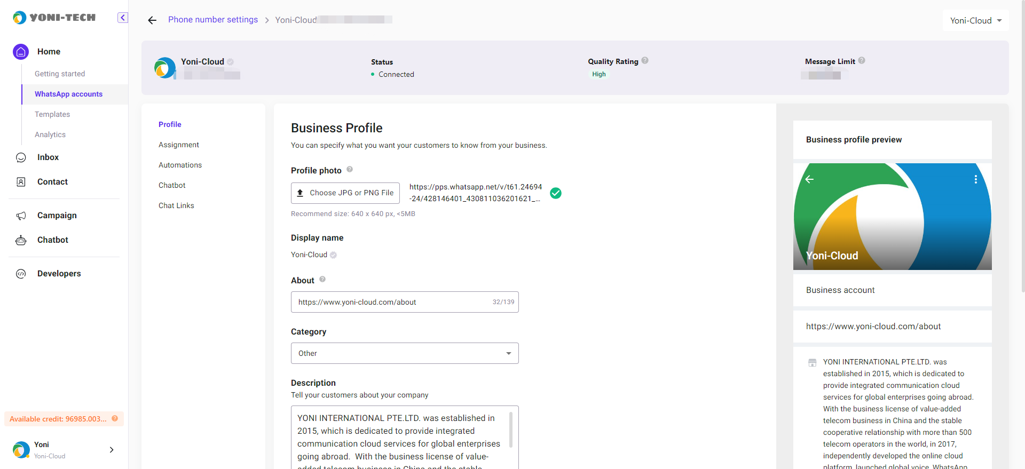The image size is (1025, 469).
Task: Open WhatsApp accounts page
Action: coord(68,94)
